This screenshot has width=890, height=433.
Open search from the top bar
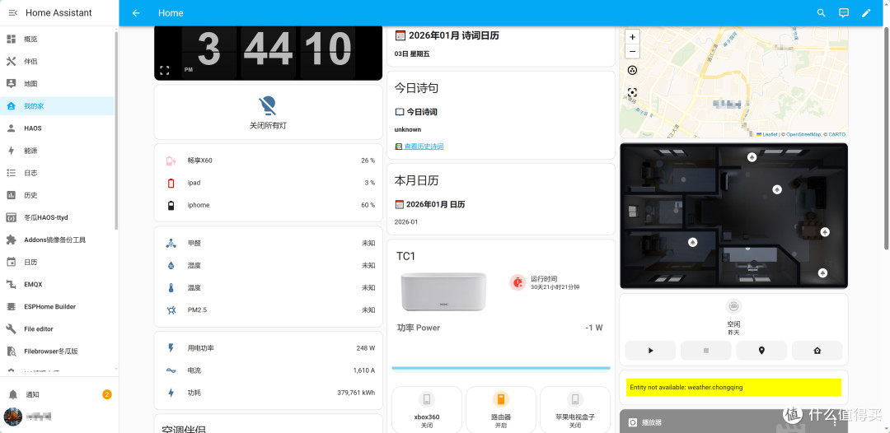pos(822,13)
